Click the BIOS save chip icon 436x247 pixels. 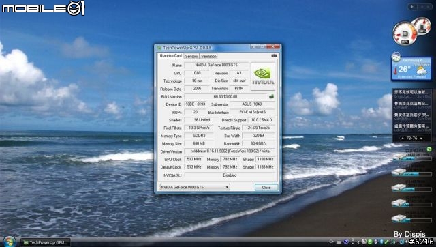point(271,96)
